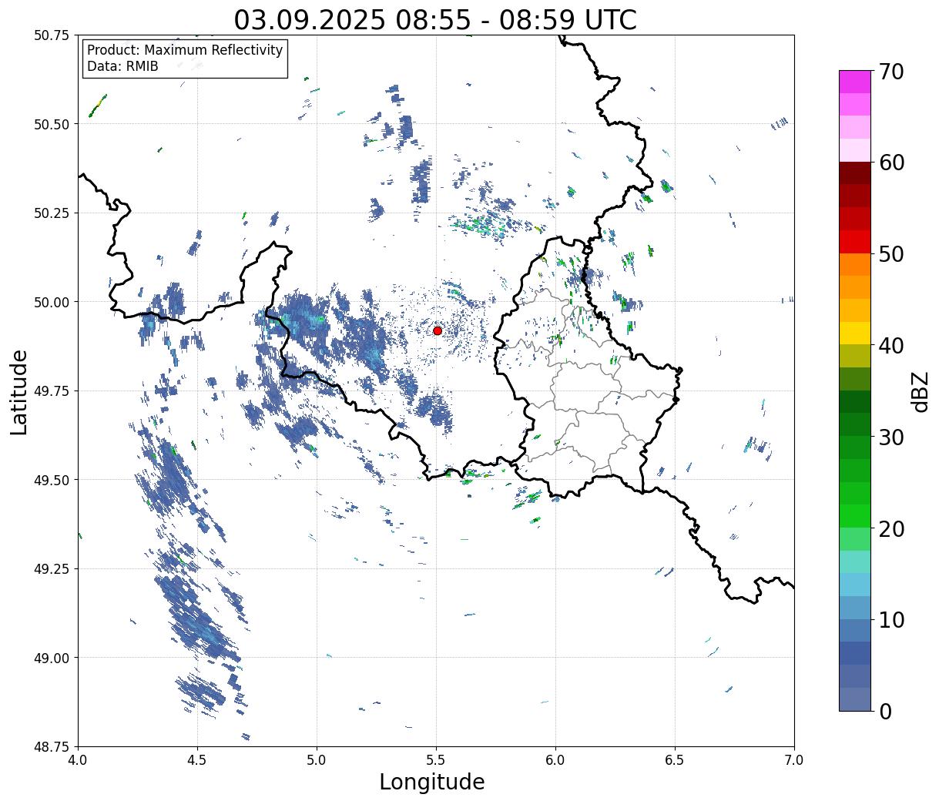This screenshot has height=801, width=939.
Task: Pick the yellow swatch just above 40 dBZ
Action: [855, 333]
